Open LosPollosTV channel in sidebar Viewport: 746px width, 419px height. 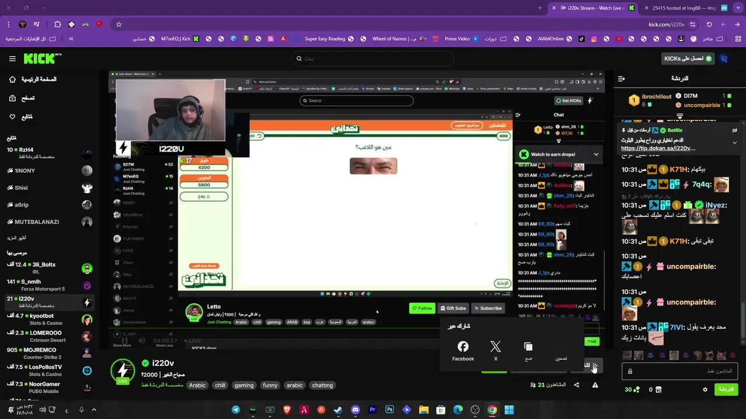(x=50, y=371)
